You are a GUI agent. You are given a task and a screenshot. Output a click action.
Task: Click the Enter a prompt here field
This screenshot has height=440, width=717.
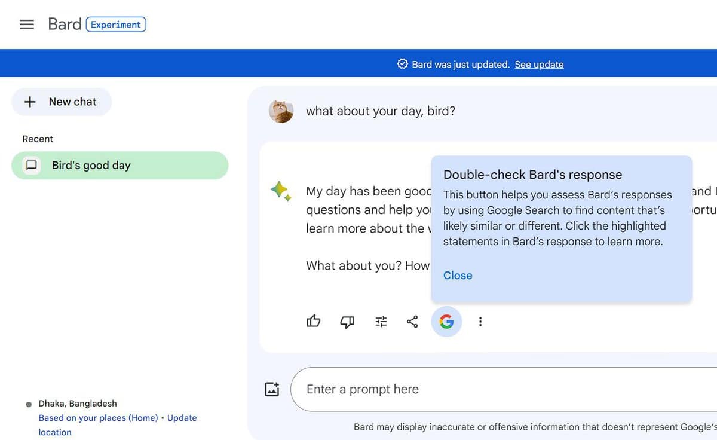point(478,389)
